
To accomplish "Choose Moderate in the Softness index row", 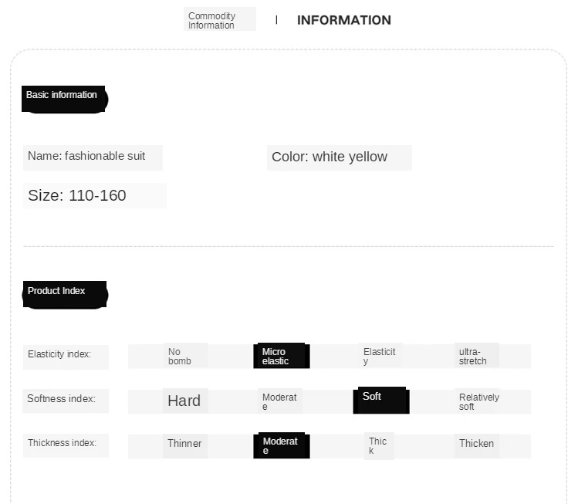I will tap(280, 401).
